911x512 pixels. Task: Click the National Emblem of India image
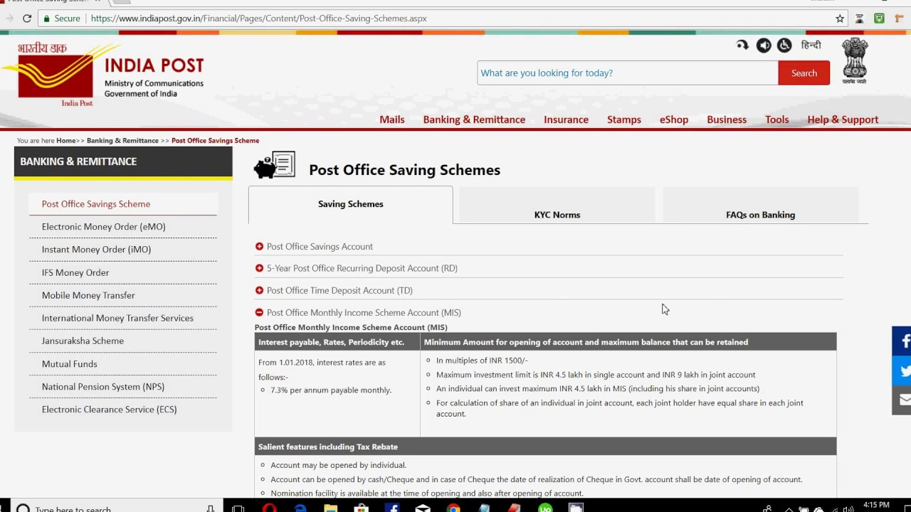click(x=855, y=61)
